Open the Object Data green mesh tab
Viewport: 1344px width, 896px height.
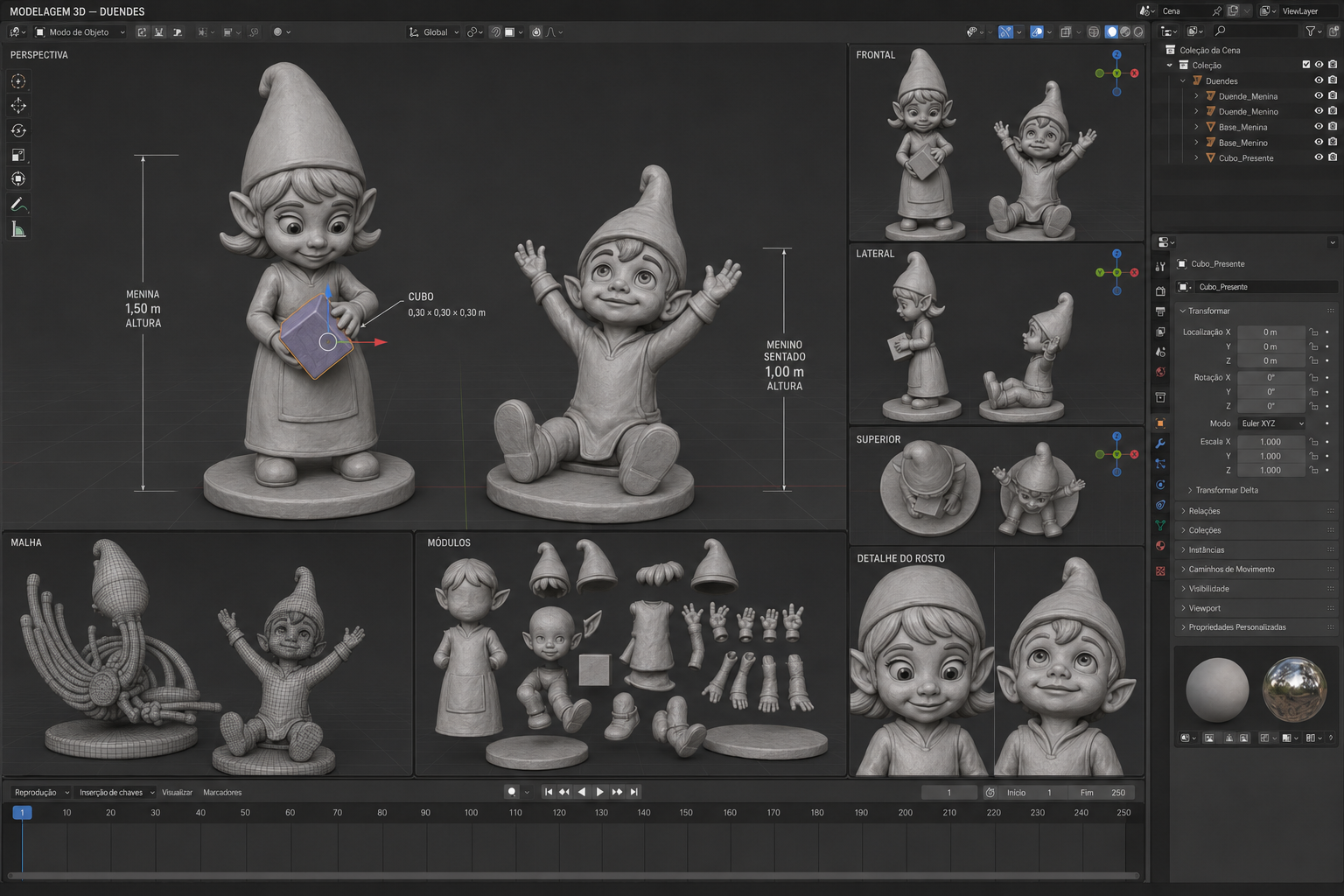1160,525
